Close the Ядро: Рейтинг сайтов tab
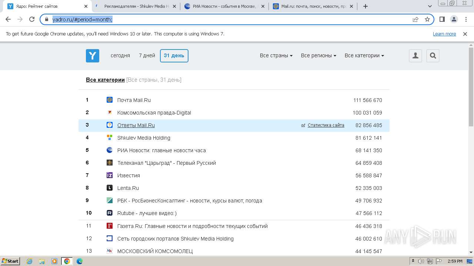This screenshot has height=266, width=474. [86, 6]
